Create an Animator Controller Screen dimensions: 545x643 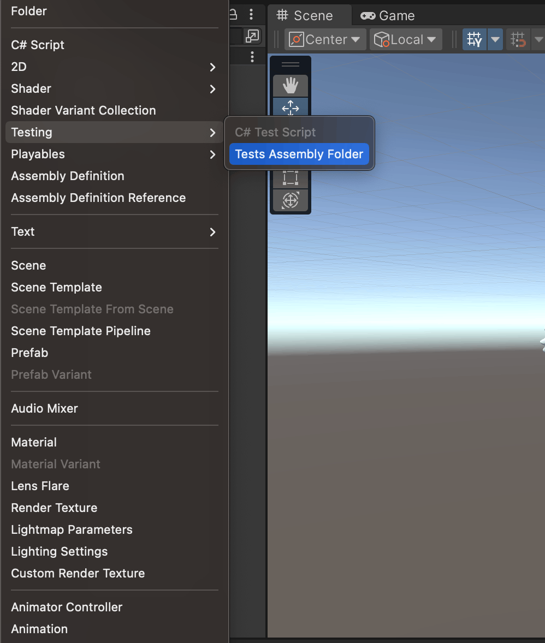(x=115, y=607)
